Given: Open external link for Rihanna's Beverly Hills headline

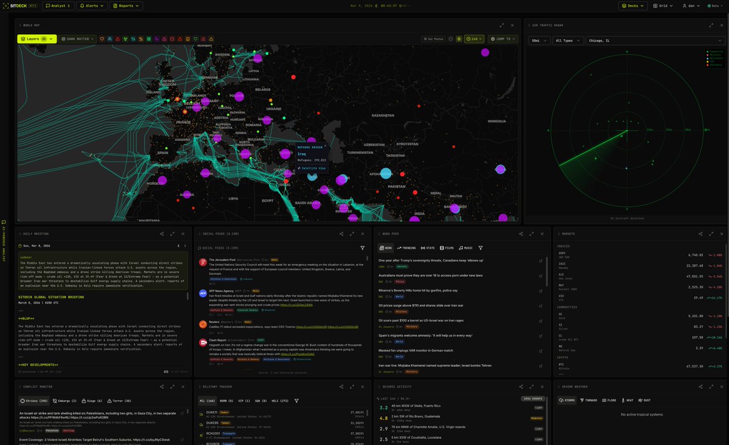Looking at the screenshot, I should [x=541, y=290].
